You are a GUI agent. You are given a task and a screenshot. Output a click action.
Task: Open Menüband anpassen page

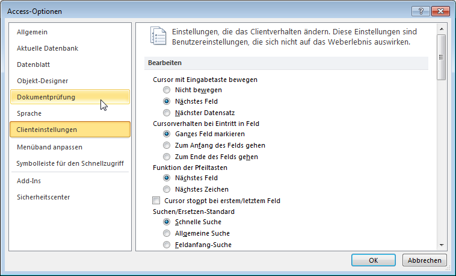50,147
